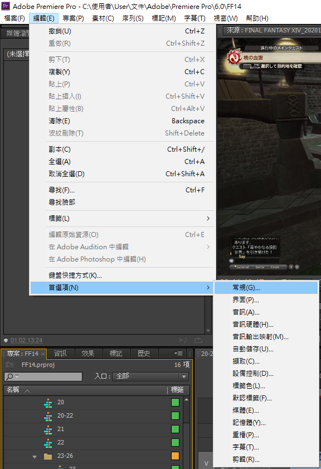Screen dimensions: 321x469
Task: Choose 取消全選(D) menu entry
Action: click(x=123, y=174)
